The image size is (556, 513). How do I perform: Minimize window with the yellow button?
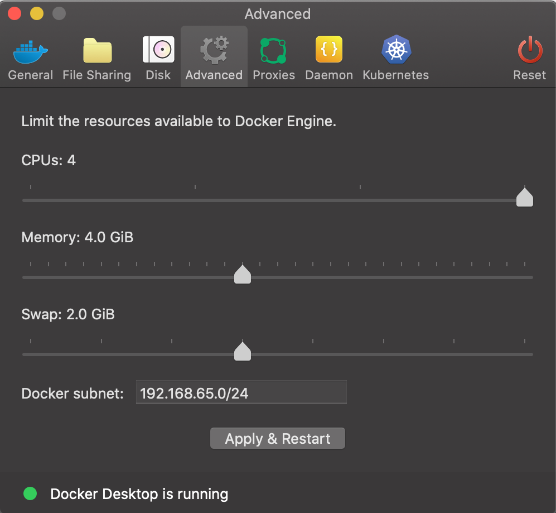(x=36, y=13)
